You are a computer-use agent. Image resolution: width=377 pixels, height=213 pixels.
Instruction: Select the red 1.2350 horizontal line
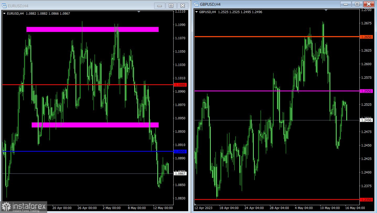pos(277,199)
